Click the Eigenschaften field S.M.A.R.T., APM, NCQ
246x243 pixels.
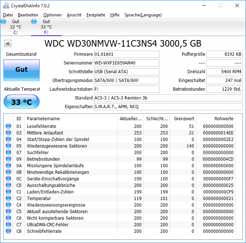[x=168, y=107]
